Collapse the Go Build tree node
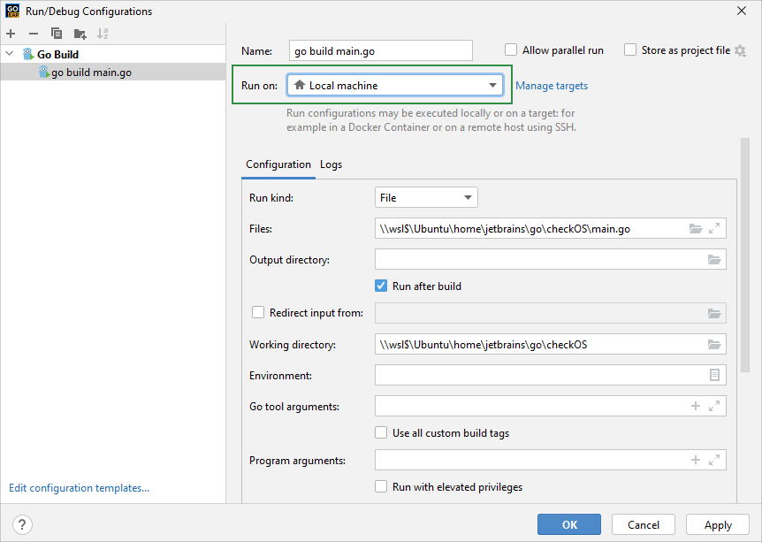The height and width of the screenshot is (542, 762). pos(10,54)
